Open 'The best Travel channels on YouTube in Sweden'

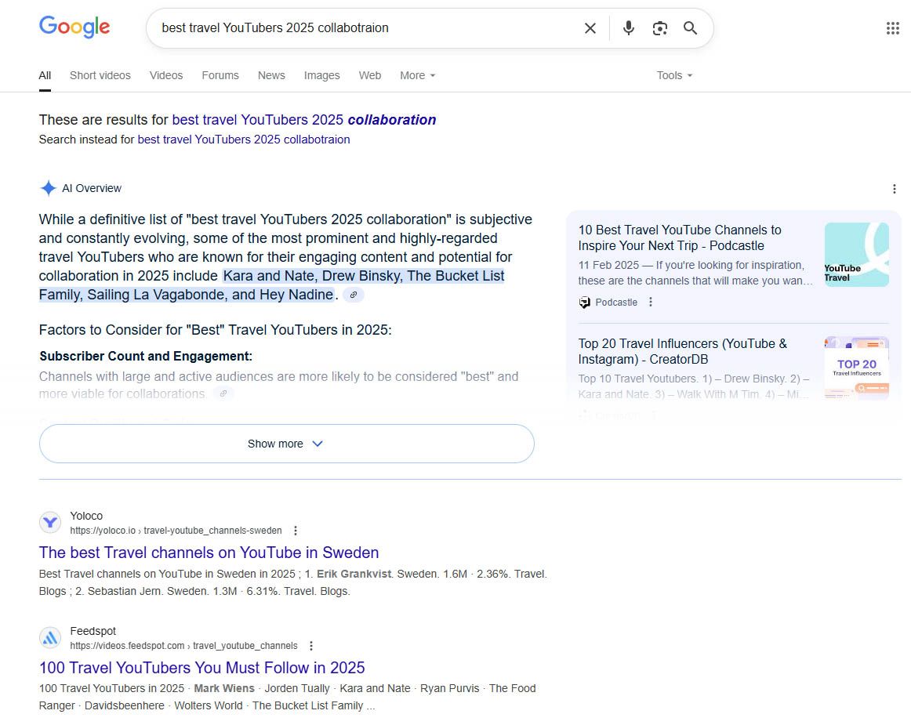(x=209, y=553)
